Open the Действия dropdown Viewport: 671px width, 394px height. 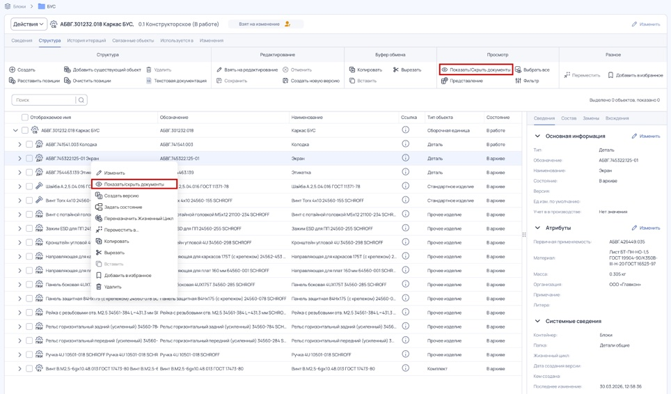tap(29, 24)
